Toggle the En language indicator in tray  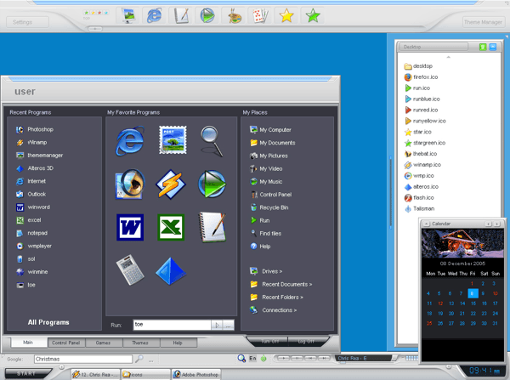(x=252, y=359)
